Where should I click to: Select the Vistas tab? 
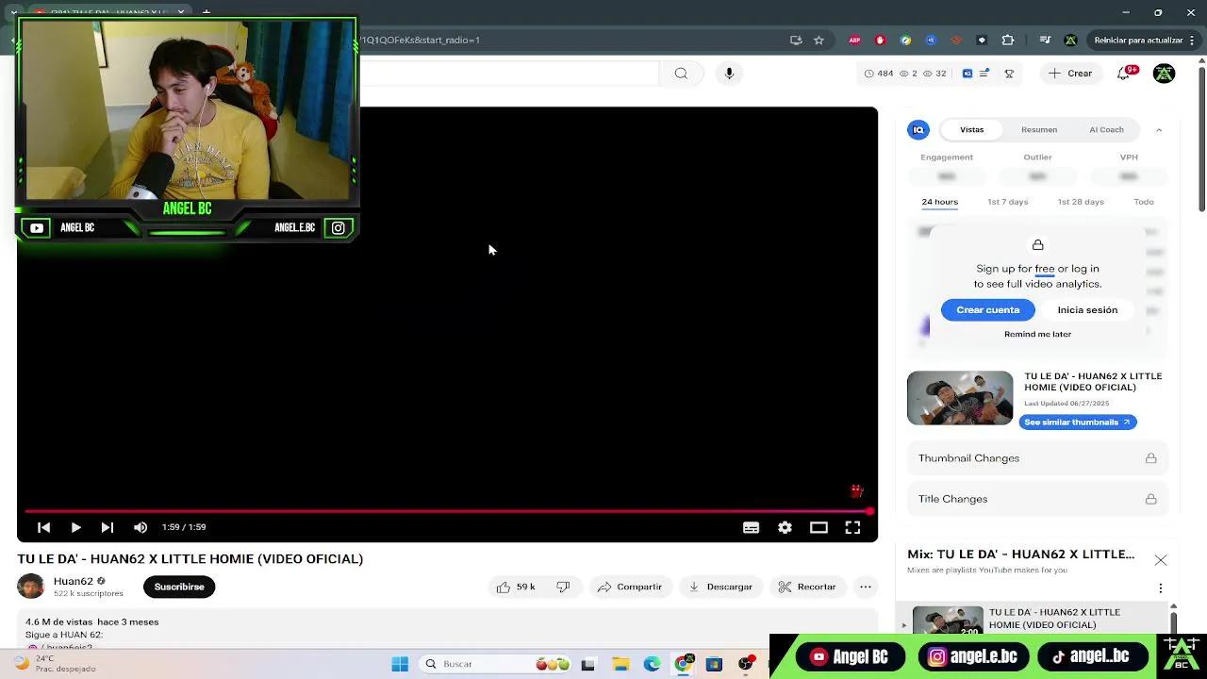(x=971, y=129)
